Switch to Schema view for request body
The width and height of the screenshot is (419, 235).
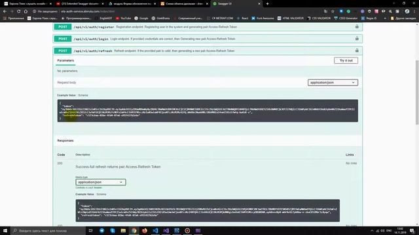83,95
